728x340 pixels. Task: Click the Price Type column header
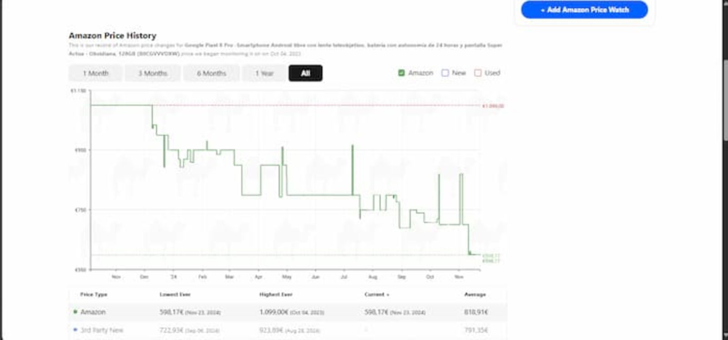[x=94, y=295]
